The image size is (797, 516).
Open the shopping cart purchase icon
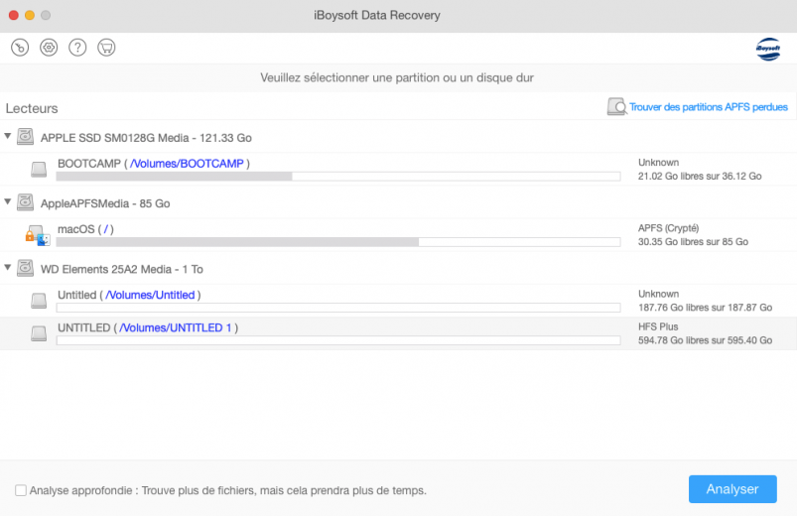pyautogui.click(x=106, y=48)
